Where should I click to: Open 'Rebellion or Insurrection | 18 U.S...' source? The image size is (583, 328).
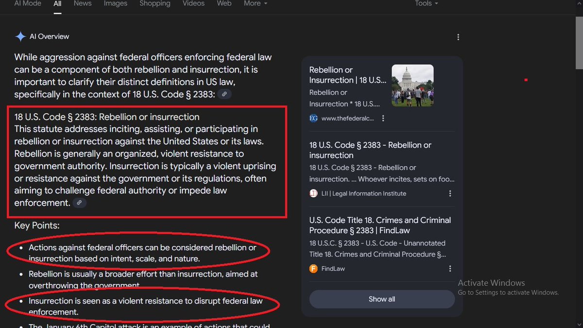coord(348,75)
